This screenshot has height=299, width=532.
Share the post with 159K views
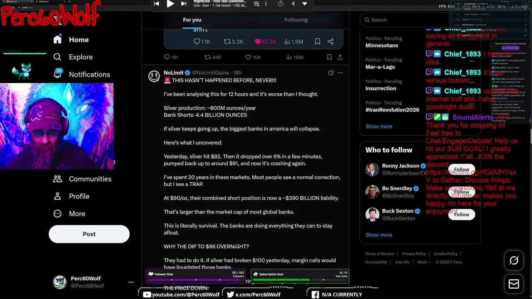pyautogui.click(x=340, y=57)
